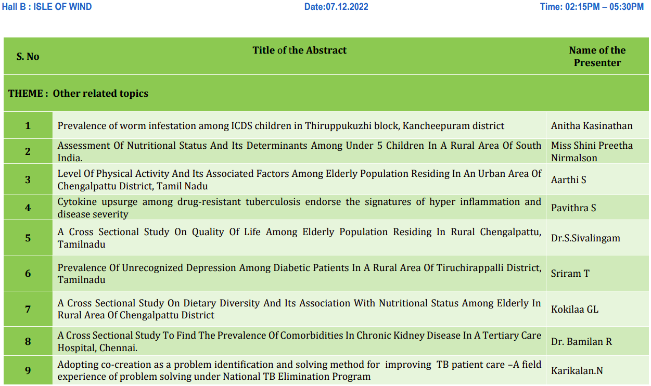Click the Chronic Kidney Disease abstract title
Image resolution: width=651 pixels, height=386 pixels.
click(x=299, y=341)
